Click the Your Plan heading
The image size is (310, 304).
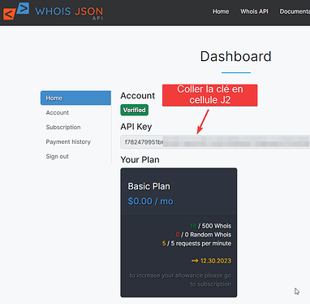click(140, 159)
